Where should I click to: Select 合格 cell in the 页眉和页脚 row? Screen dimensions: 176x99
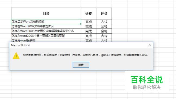point(104,36)
